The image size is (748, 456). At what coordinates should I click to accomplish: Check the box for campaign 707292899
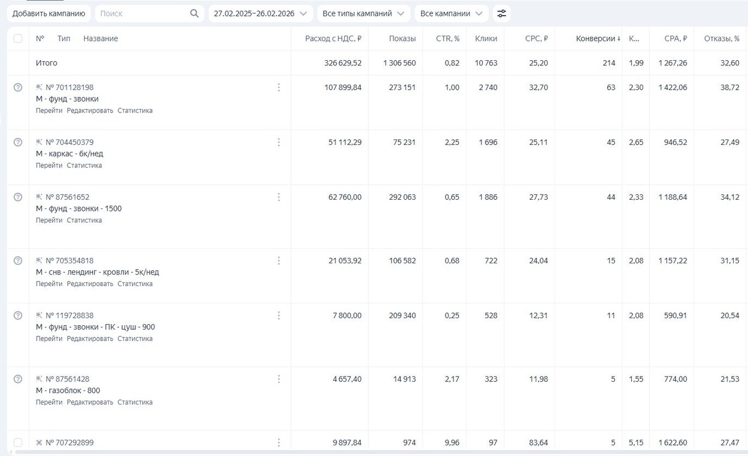coord(18,443)
